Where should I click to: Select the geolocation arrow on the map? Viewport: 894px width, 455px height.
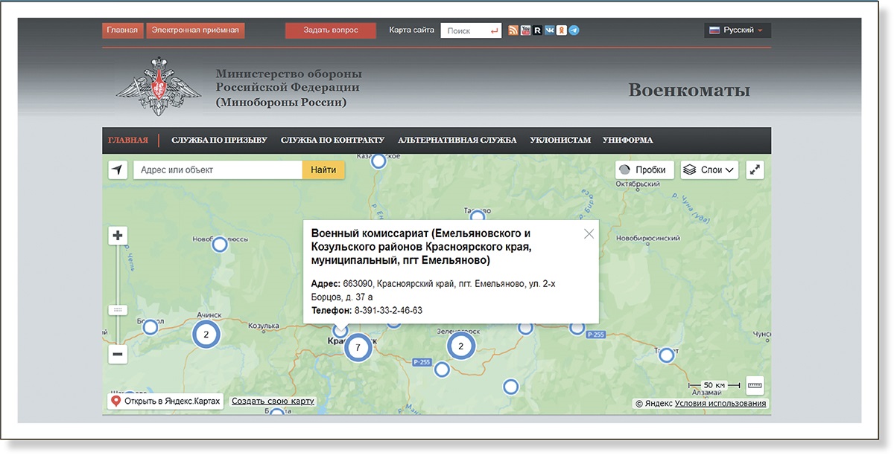pos(117,169)
